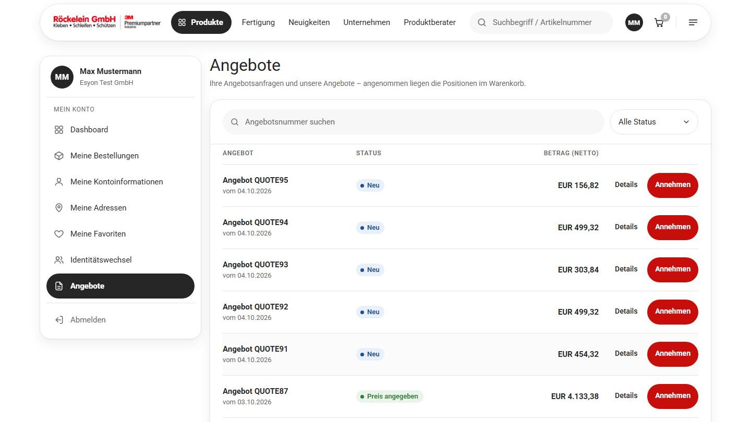Click the Identitätswechsel people icon
751x422 pixels.
(x=59, y=260)
